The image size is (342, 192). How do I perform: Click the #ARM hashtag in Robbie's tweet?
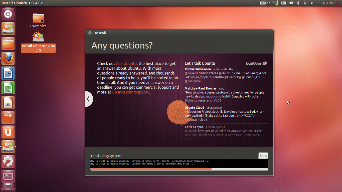[219, 77]
